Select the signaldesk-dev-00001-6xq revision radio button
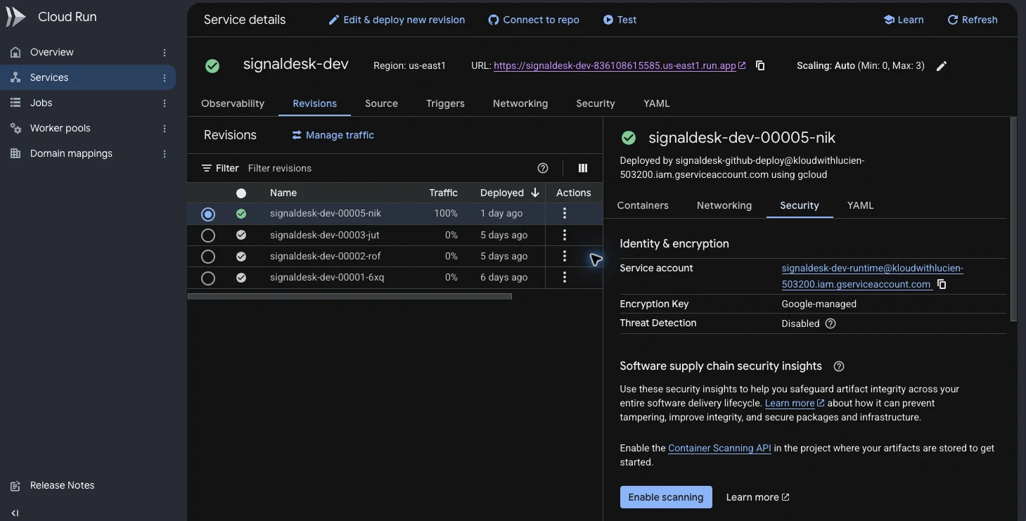This screenshot has height=521, width=1026. [x=208, y=278]
